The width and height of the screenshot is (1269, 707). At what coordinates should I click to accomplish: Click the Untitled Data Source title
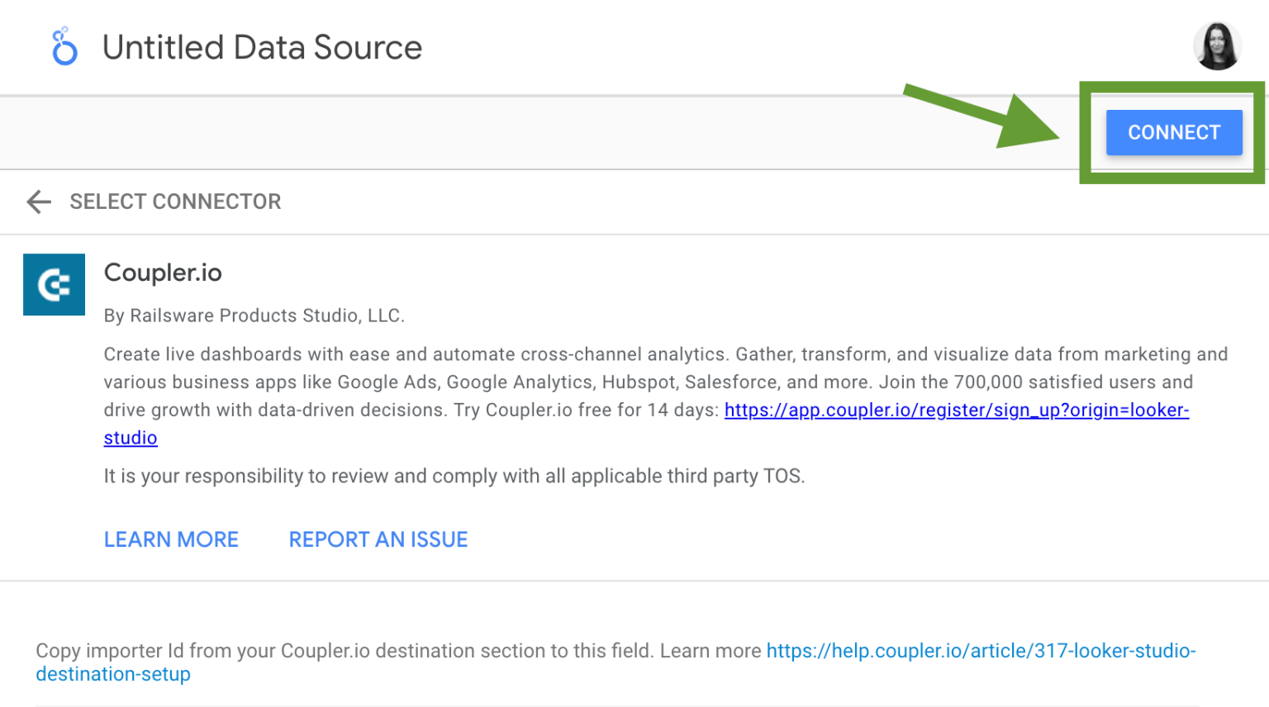pos(261,47)
